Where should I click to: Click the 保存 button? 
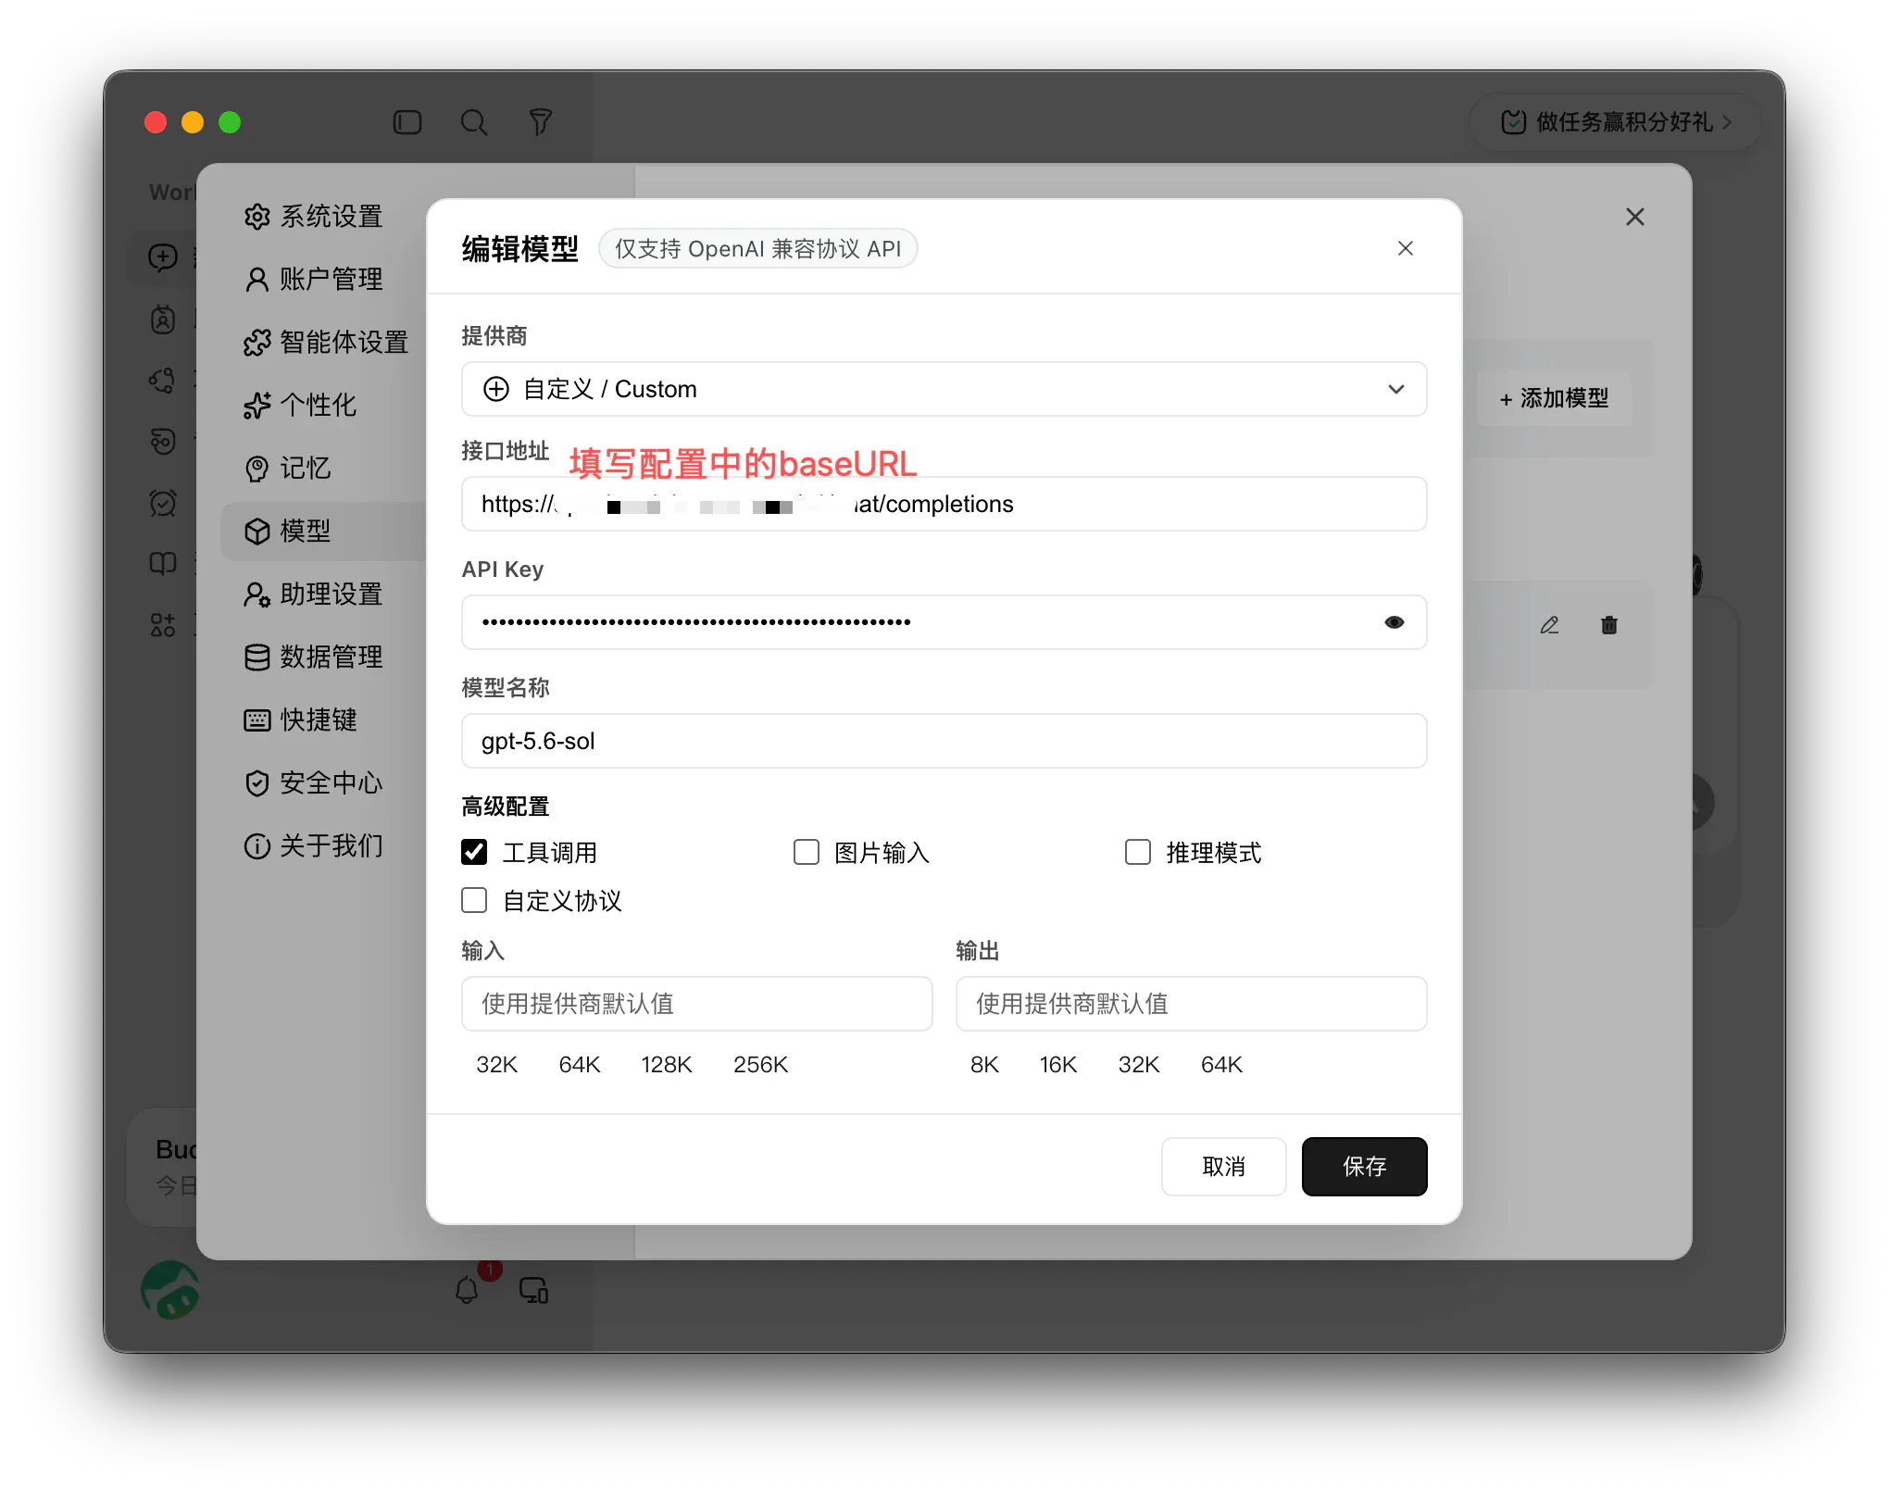point(1364,1167)
